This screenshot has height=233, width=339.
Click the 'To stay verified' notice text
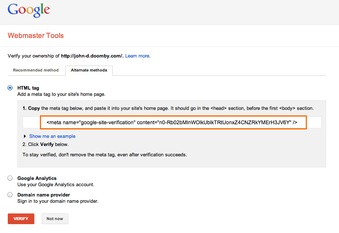[105, 155]
